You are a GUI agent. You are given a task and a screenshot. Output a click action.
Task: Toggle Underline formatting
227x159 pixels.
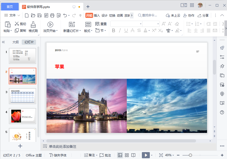126,30
